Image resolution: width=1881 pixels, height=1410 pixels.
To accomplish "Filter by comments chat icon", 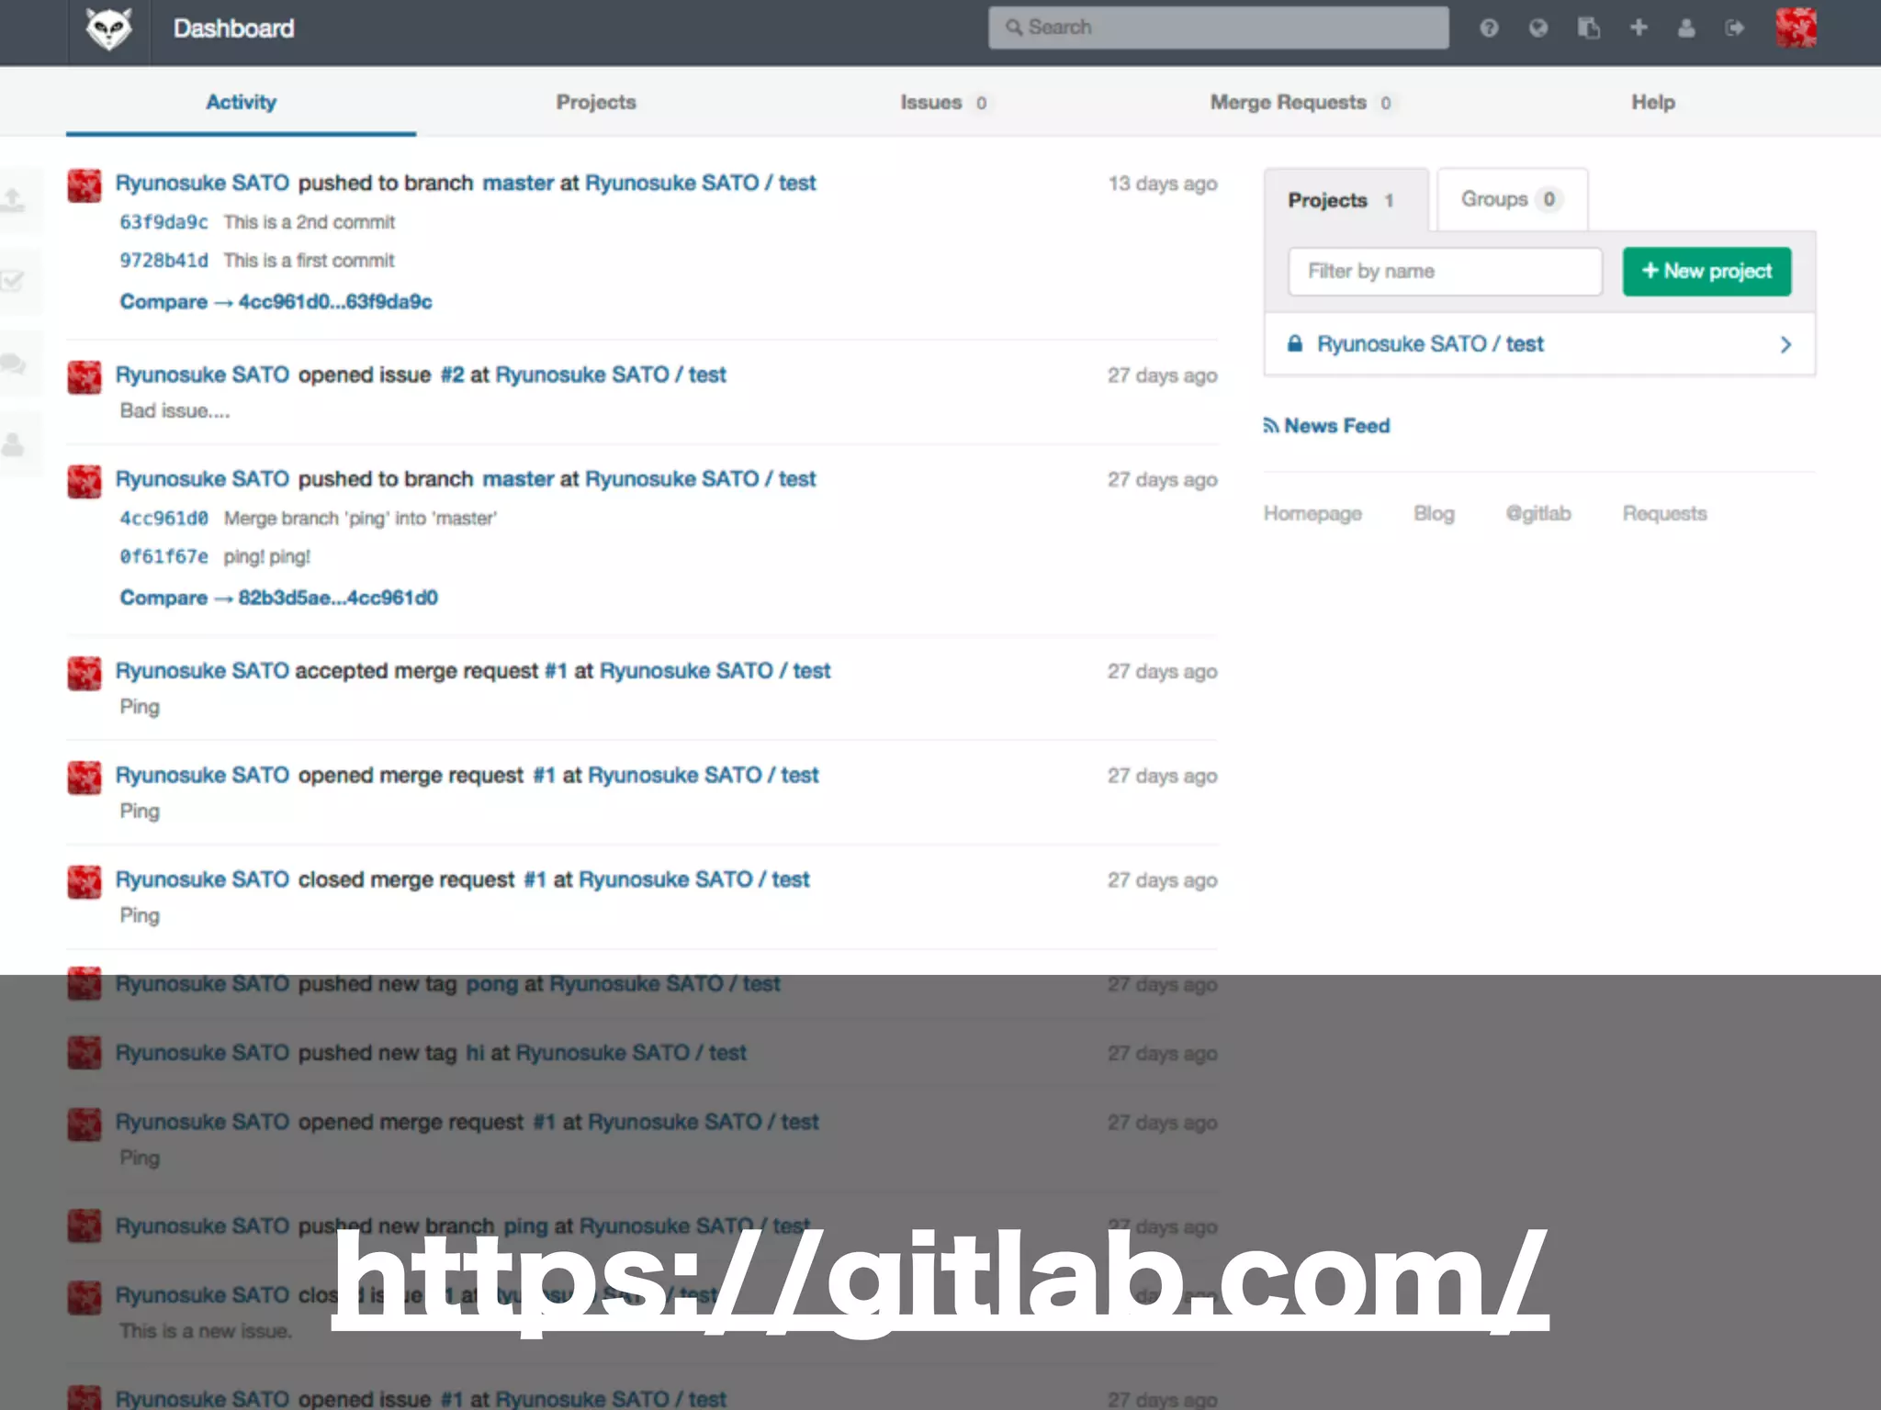I will coord(13,364).
